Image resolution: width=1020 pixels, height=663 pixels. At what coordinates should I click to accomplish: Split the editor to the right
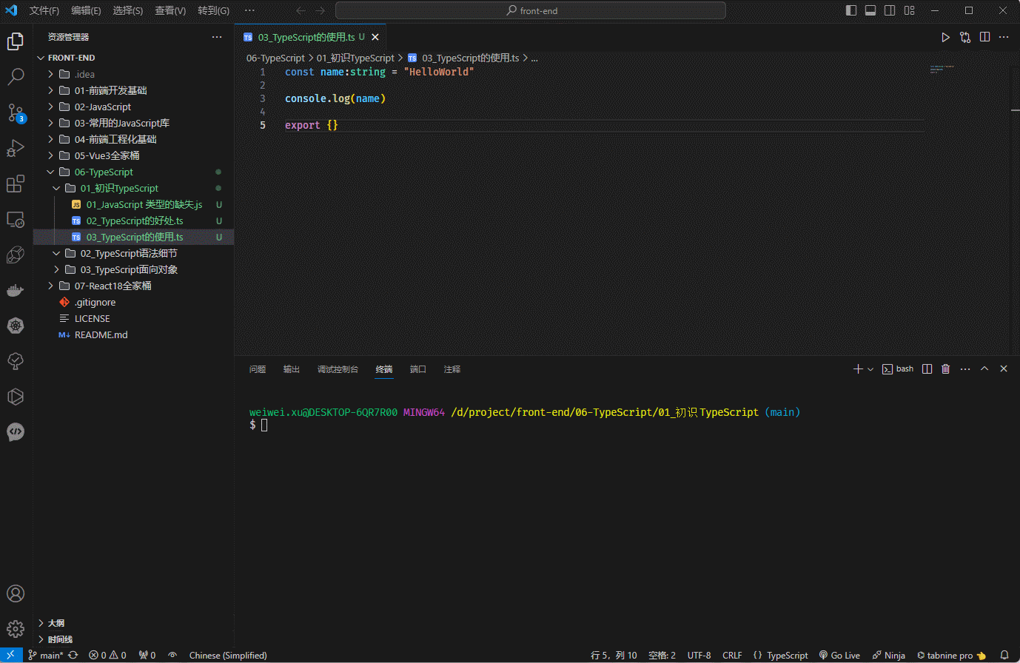point(984,37)
